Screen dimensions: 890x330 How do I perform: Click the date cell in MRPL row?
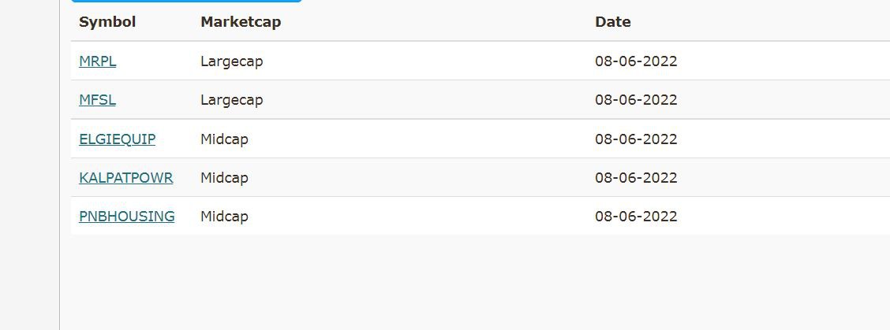click(x=636, y=61)
